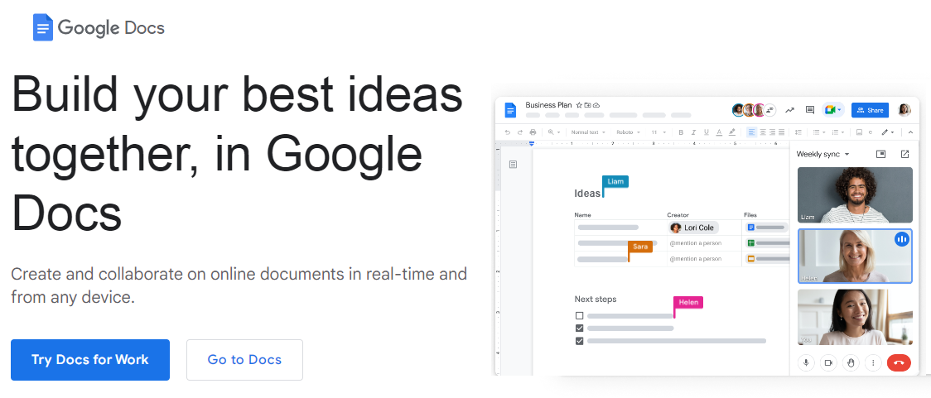Turn off the camera in meeting panel
This screenshot has width=931, height=398.
point(828,362)
